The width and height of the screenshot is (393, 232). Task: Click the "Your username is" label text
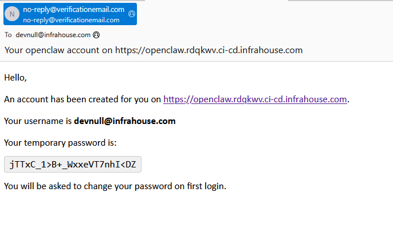[x=38, y=121]
